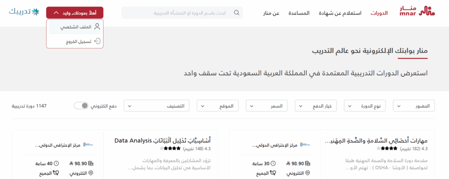Image resolution: width=449 pixels, height=179 pixels.
Task: Collapse the أهلاً بعودتك، وليد user menu
Action: [75, 13]
